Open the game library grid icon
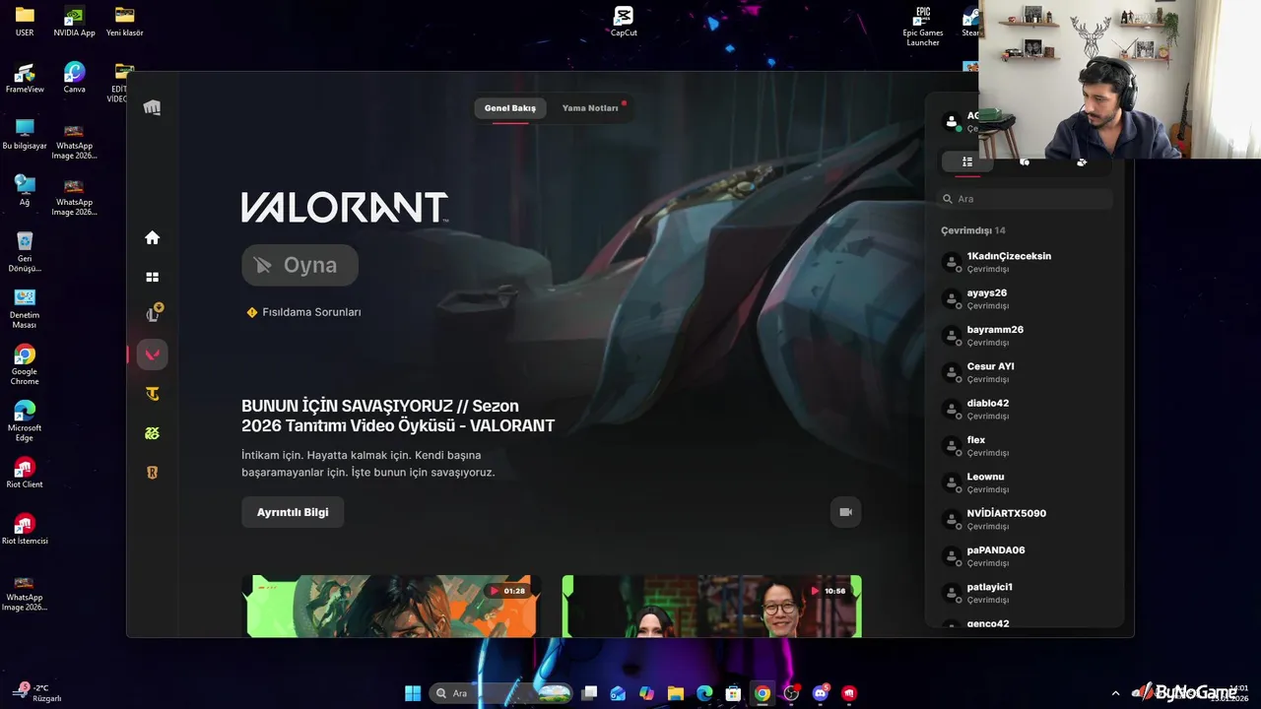The image size is (1261, 709). pyautogui.click(x=152, y=278)
